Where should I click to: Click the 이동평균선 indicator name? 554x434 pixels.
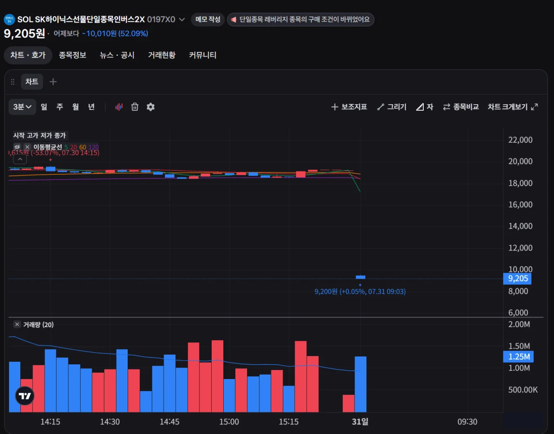pos(48,147)
